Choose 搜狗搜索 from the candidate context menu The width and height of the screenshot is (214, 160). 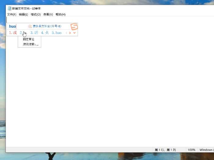click(30, 44)
